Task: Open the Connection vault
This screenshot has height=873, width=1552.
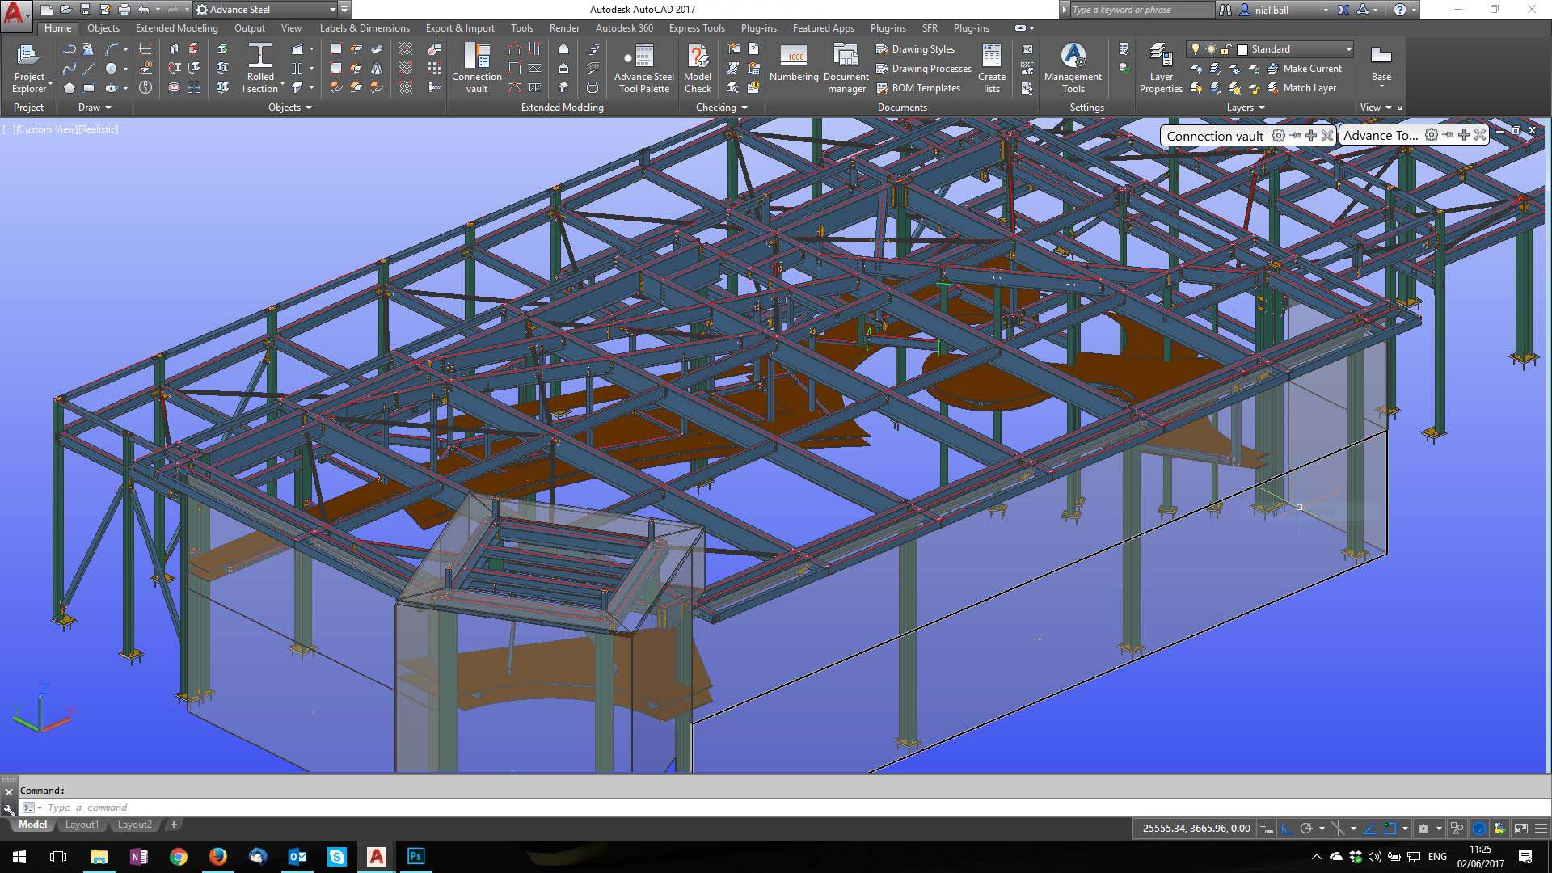Action: (477, 70)
